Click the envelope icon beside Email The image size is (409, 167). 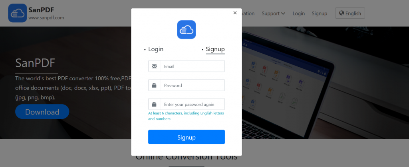(x=154, y=66)
